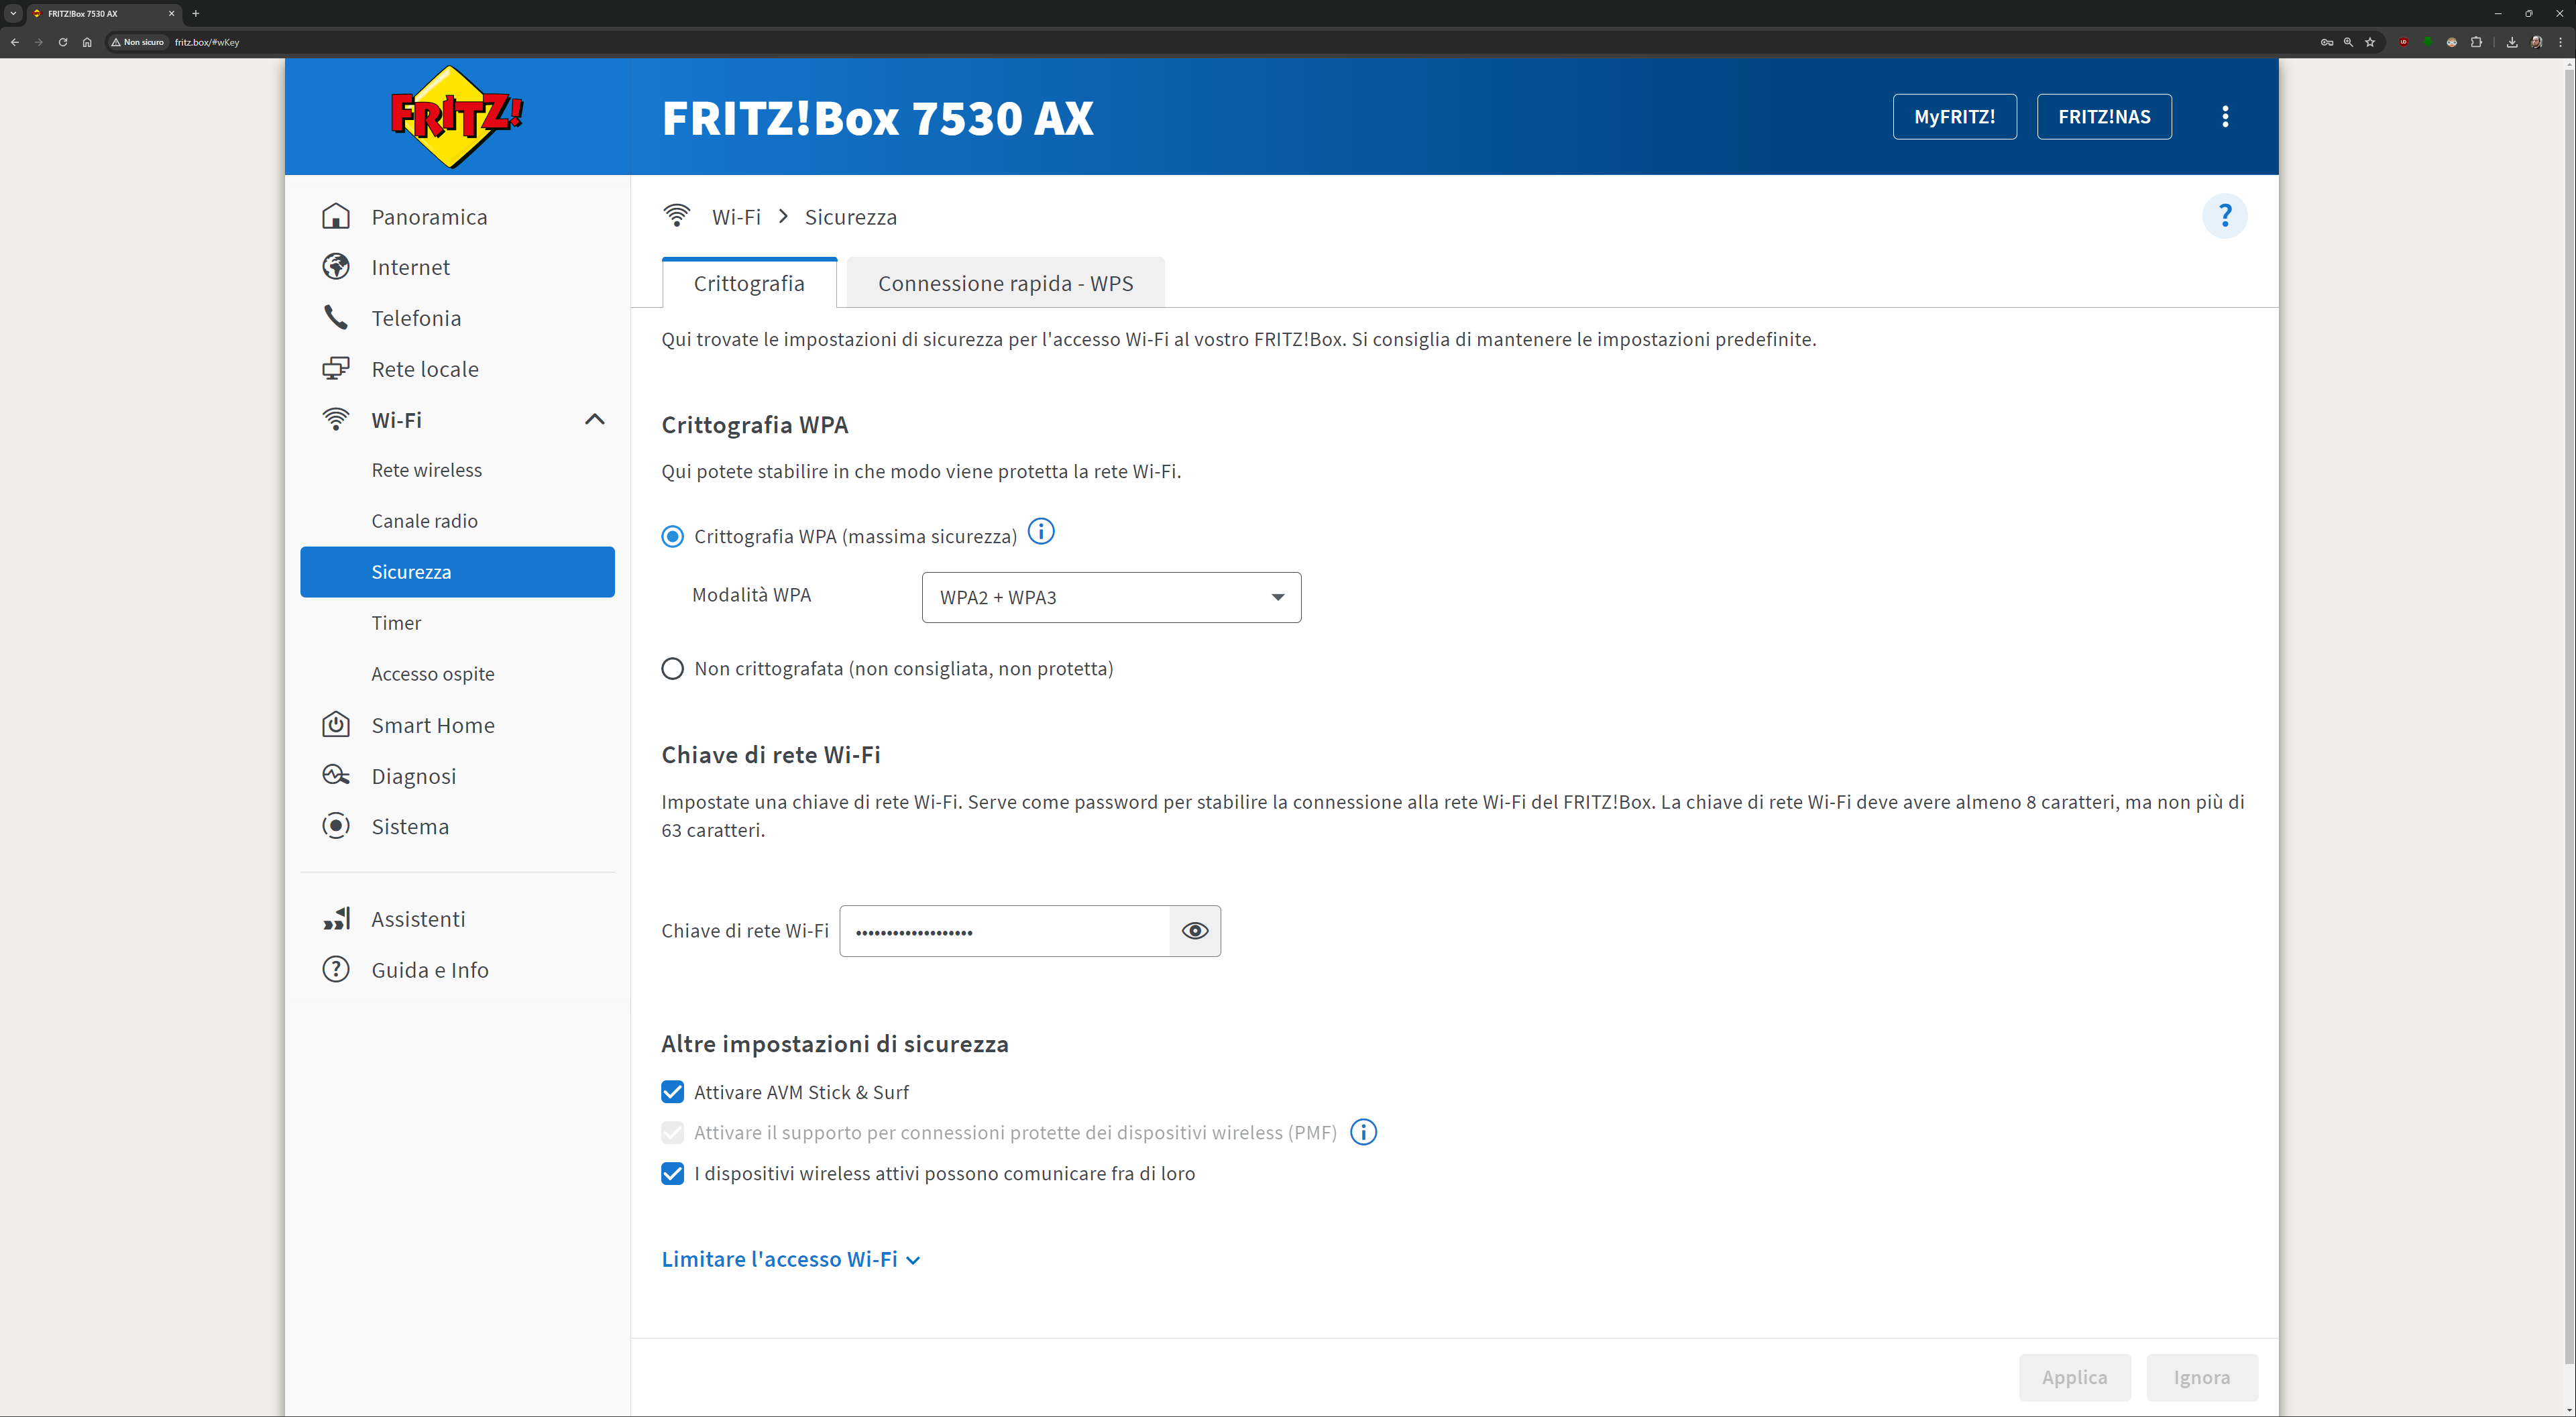Show Wi-Fi key with the eye icon
Viewport: 2576px width, 1417px height.
coord(1194,931)
